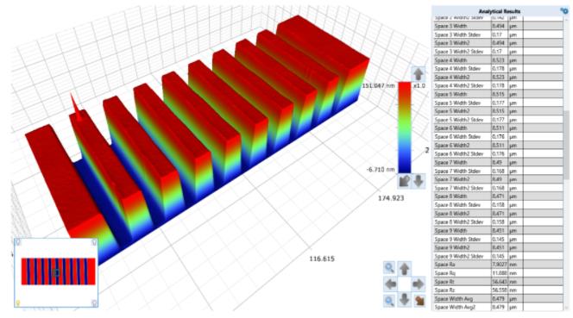Select the Space Ra result row
573x318 pixels.
point(499,265)
